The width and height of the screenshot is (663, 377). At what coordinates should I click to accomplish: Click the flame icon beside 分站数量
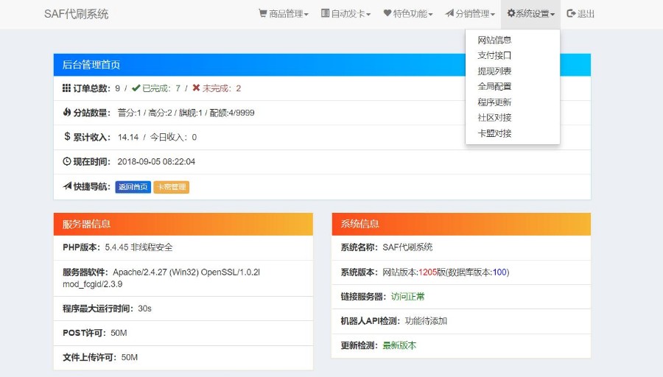(x=67, y=113)
